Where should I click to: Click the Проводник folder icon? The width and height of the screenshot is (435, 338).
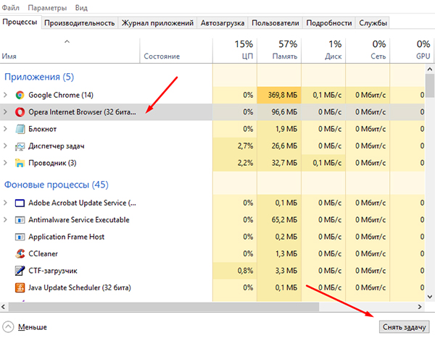tap(20, 163)
